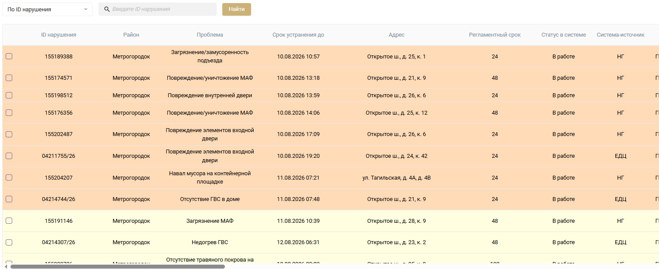This screenshot has height=269, width=659.
Task: Tick checkbox for violation 155191146
Action: click(9, 221)
